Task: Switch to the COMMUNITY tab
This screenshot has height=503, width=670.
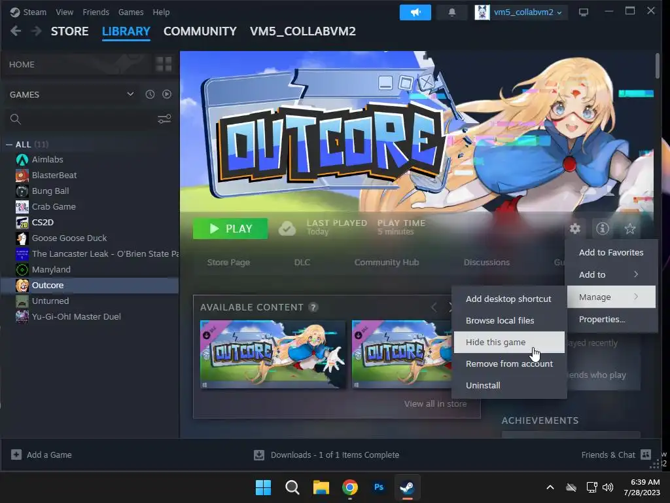Action: (x=200, y=31)
